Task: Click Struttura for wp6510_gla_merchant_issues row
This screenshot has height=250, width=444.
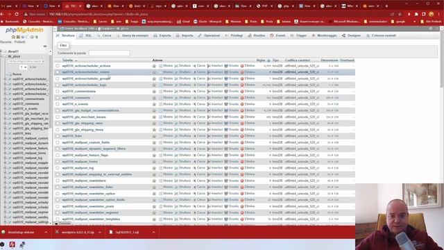Action: [182, 117]
